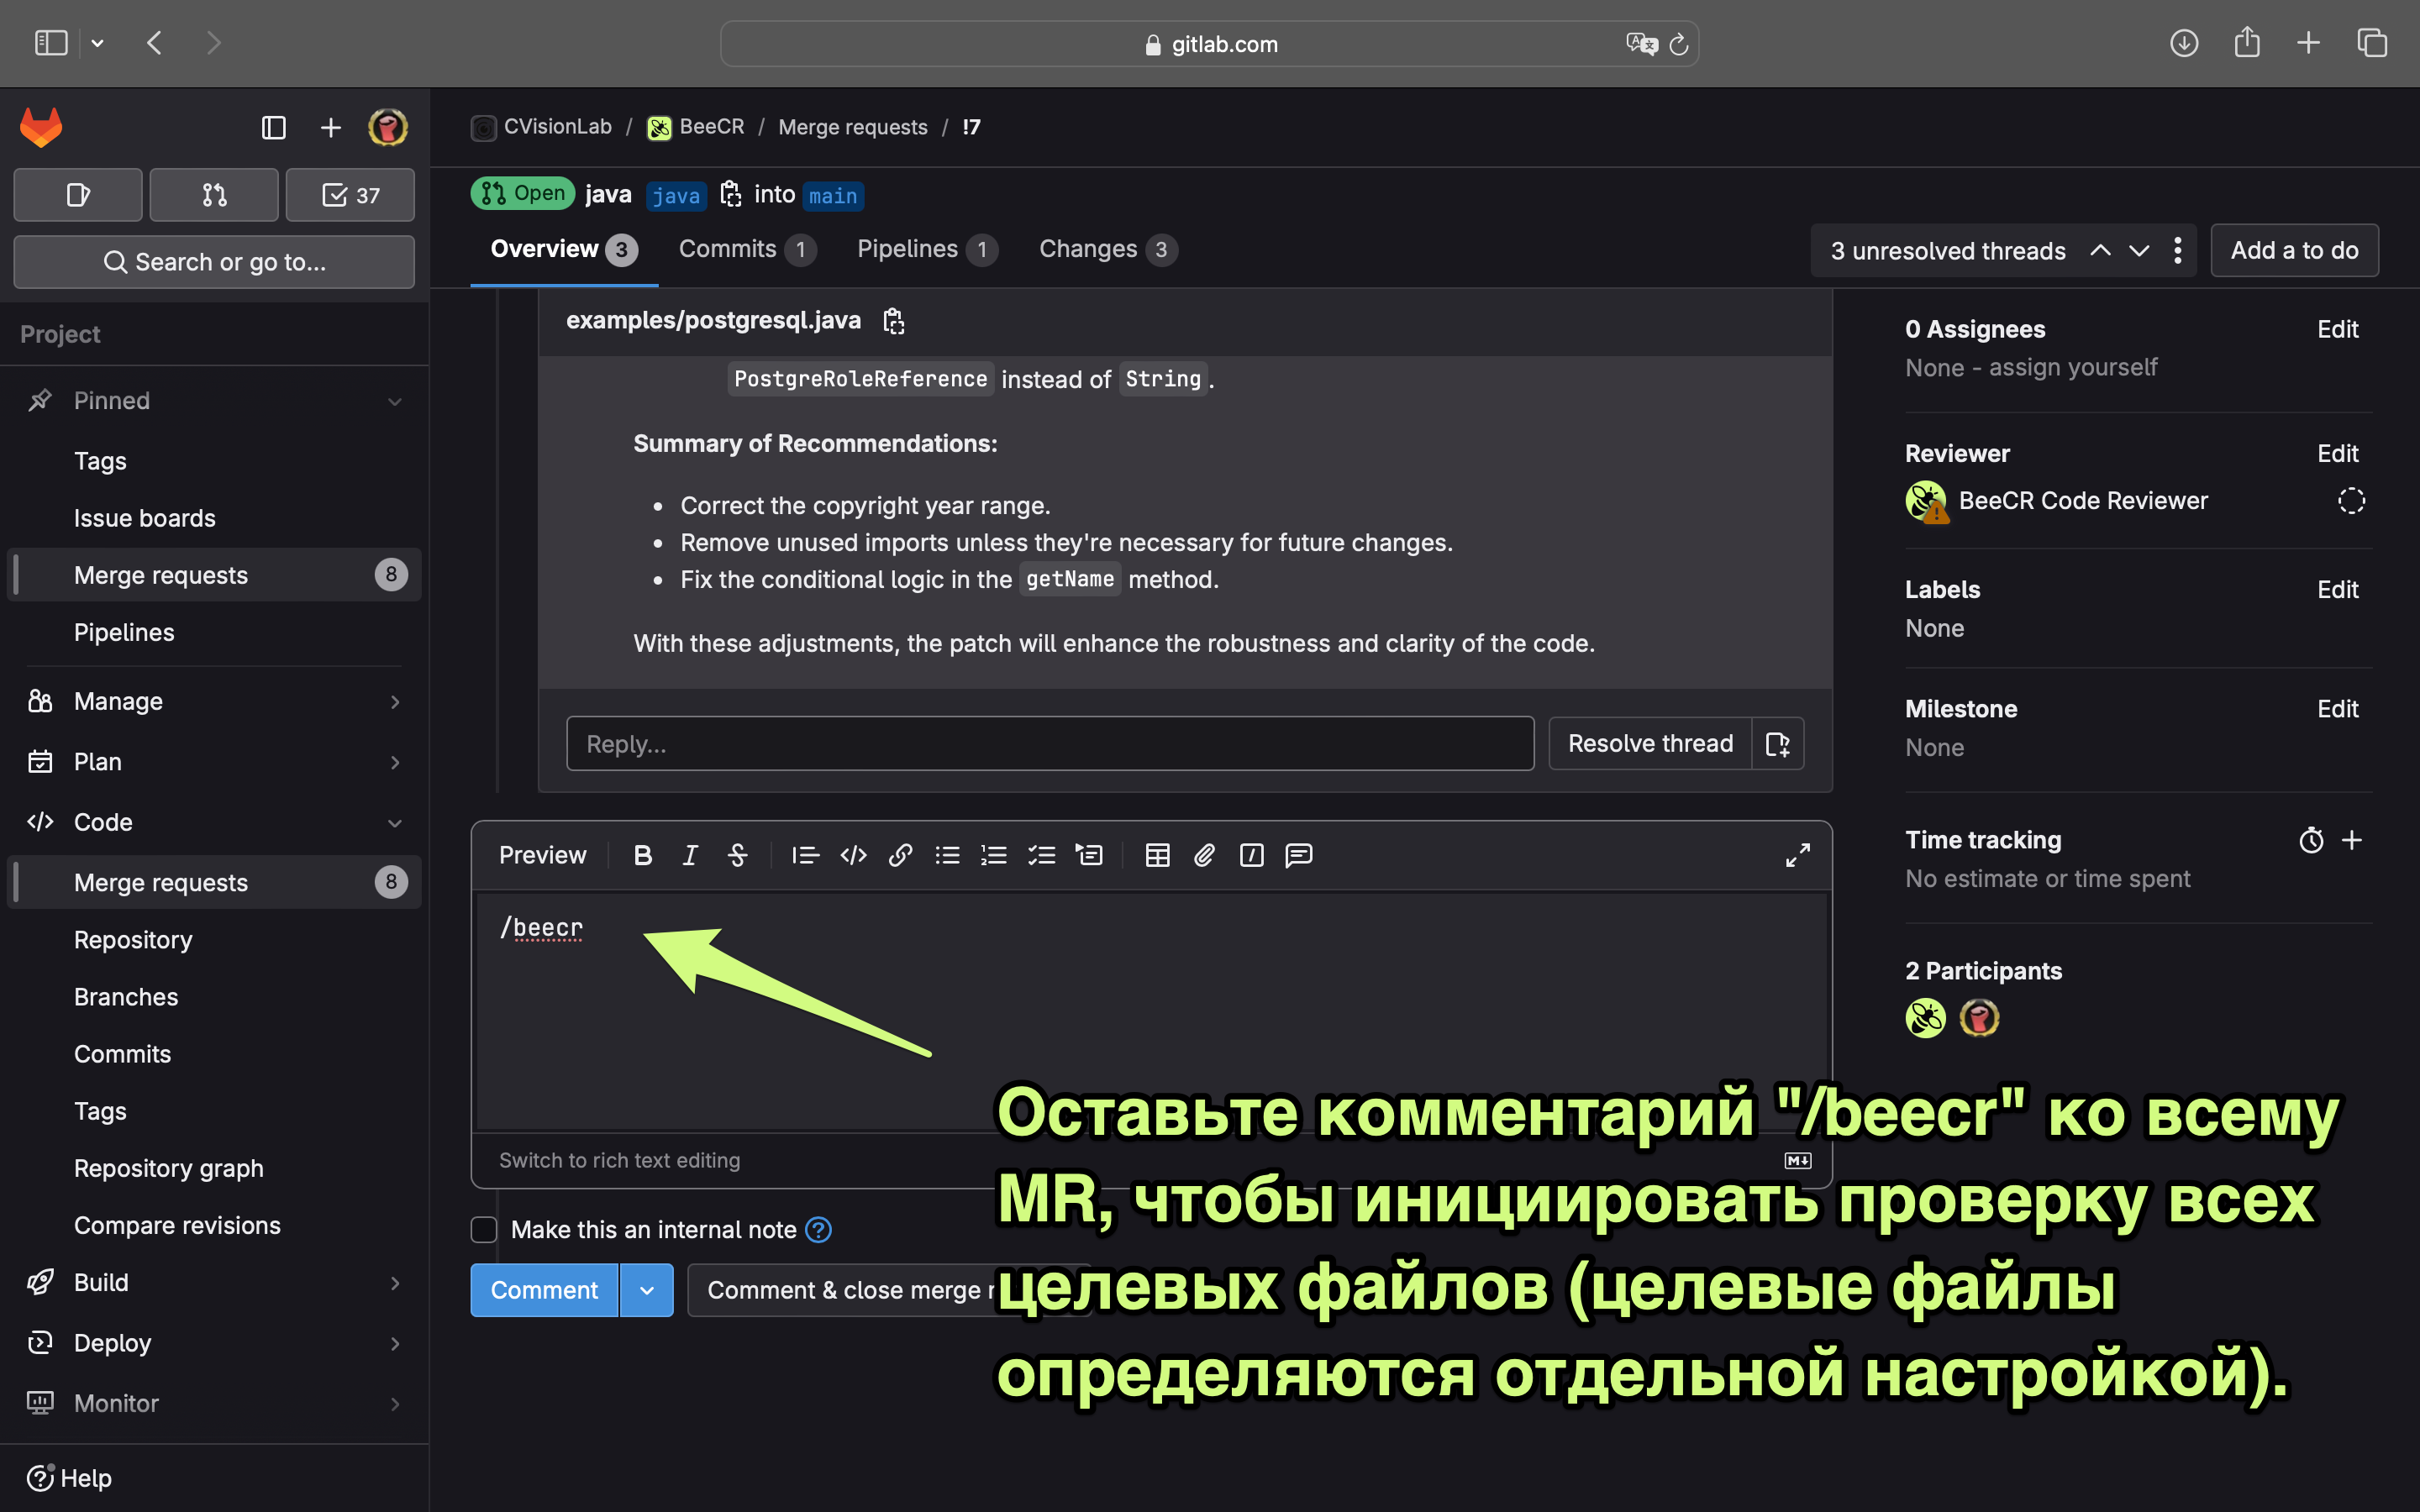The image size is (2420, 1512).
Task: Switch to the Overview tab
Action: tap(564, 249)
